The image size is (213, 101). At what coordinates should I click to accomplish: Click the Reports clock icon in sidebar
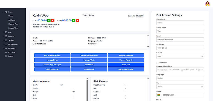[x=6, y=36]
